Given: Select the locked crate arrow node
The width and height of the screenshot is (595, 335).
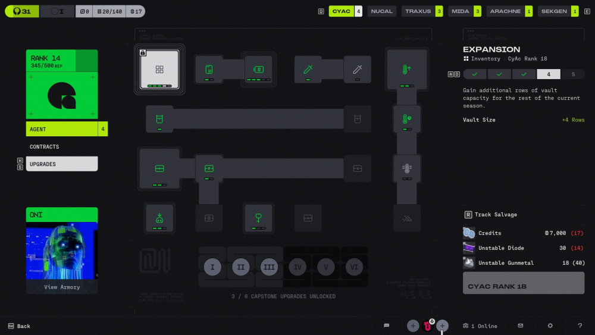Looking at the screenshot, I should pos(358,168).
